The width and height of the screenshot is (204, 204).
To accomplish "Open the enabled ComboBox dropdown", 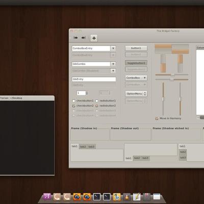I will [x=136, y=78].
